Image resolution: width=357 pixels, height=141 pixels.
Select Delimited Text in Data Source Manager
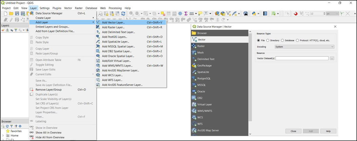coord(220,59)
